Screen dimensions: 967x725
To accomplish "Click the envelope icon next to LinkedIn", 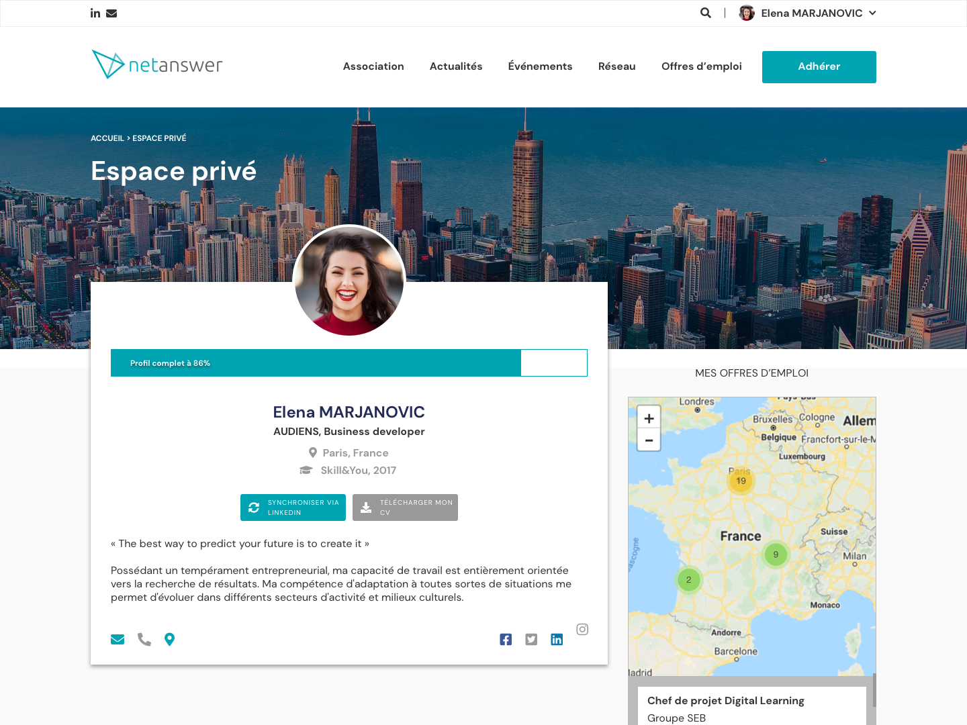I will coord(111,13).
